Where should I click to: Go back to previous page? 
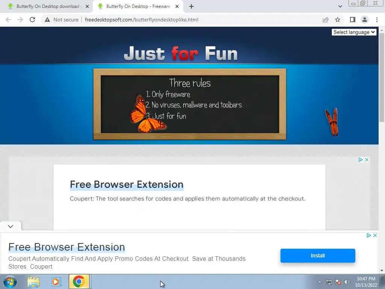(8, 20)
